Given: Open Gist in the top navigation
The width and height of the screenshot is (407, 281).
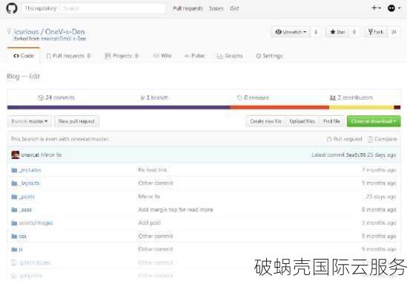Looking at the screenshot, I should click(x=234, y=9).
